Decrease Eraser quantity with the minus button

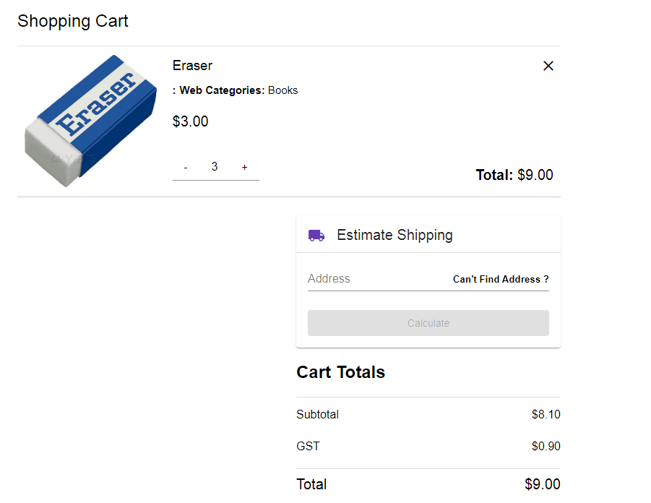(x=186, y=168)
